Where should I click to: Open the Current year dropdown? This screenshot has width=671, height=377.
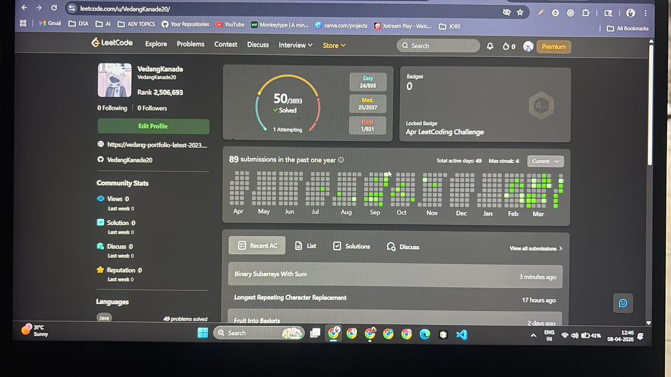click(545, 161)
